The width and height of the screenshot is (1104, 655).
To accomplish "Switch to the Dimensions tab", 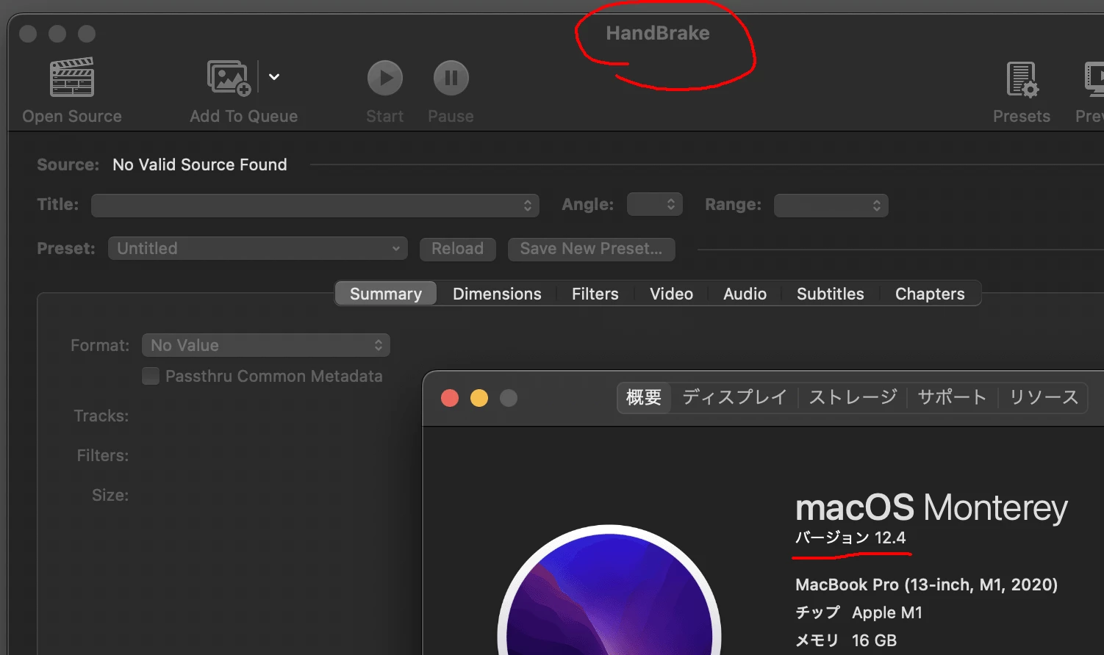I will point(497,294).
